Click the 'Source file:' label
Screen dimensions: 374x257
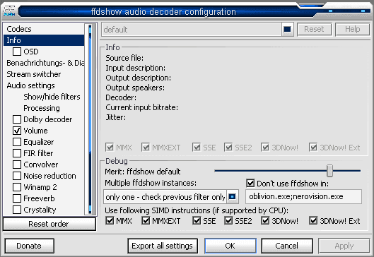[x=124, y=58]
